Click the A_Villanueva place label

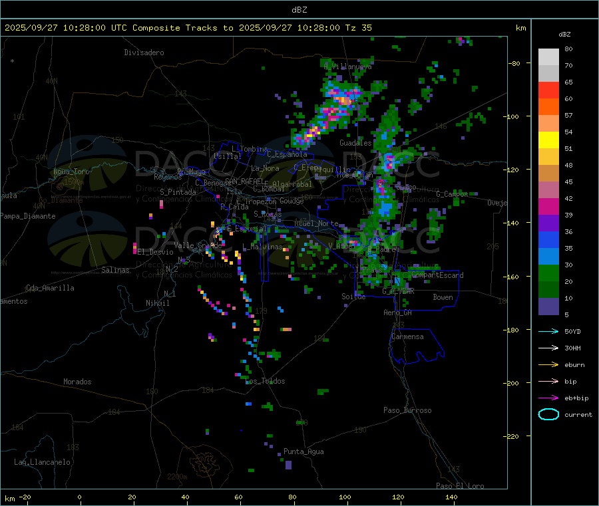coord(347,66)
